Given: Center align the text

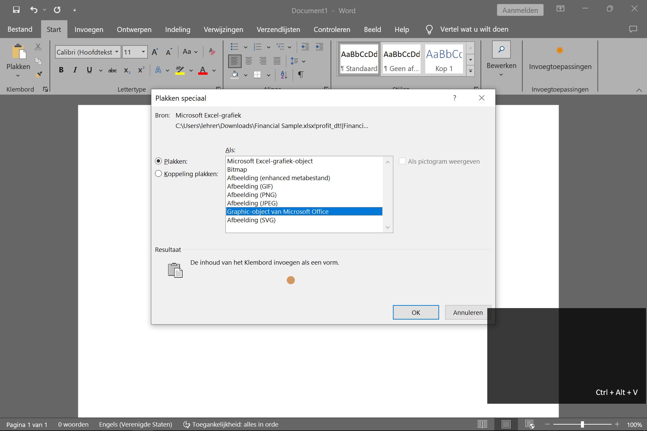Looking at the screenshot, I should [249, 61].
